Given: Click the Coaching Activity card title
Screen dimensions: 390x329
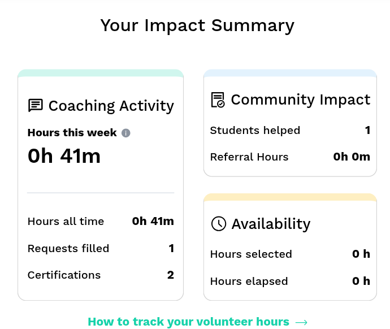Looking at the screenshot, I should coord(111,106).
